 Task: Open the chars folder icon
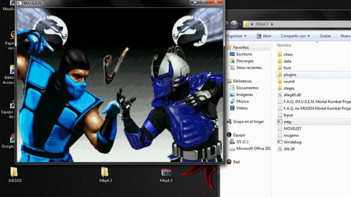pyautogui.click(x=280, y=54)
